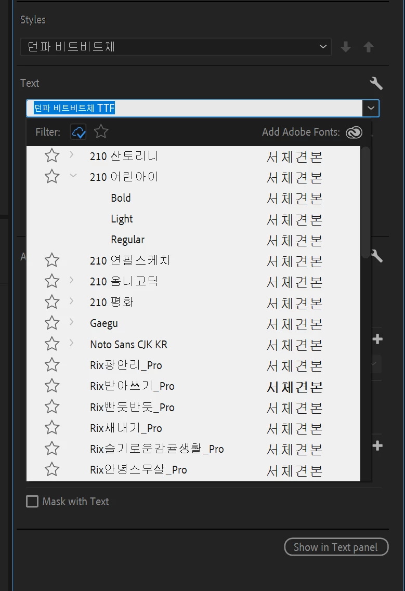The image size is (405, 591).
Task: Favorite the Rix광안리_Pro font
Action: (52, 365)
